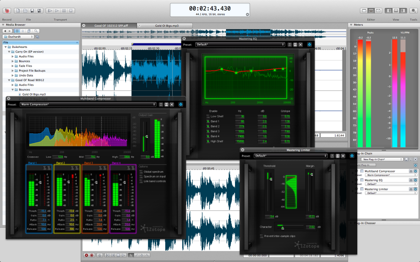This screenshot has height=262, width=420.
Task: Show favorites with the star icon in the Media Browser
Action: 23,31
